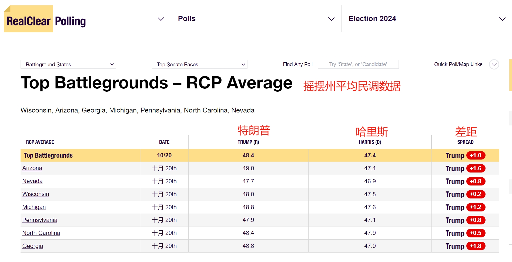Image resolution: width=512 pixels, height=262 pixels.
Task: Select the 10/20 date in Top Battlegrounds row
Action: (164, 155)
